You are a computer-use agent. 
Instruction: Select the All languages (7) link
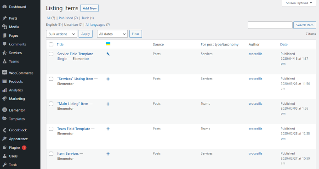[x=97, y=25]
